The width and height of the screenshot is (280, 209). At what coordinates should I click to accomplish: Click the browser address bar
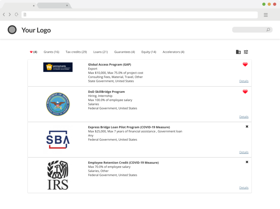140,15
